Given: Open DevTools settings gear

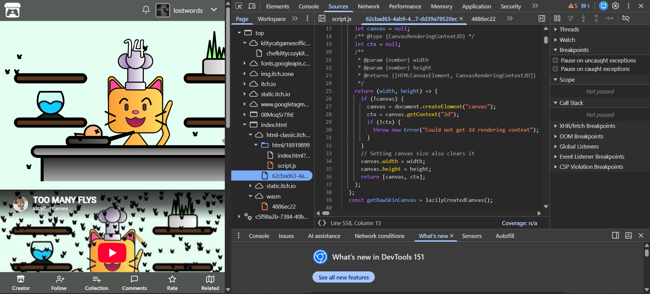Looking at the screenshot, I should [x=616, y=6].
